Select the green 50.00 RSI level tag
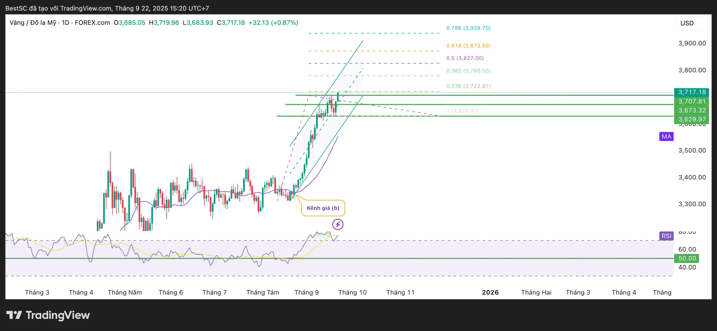 686,258
